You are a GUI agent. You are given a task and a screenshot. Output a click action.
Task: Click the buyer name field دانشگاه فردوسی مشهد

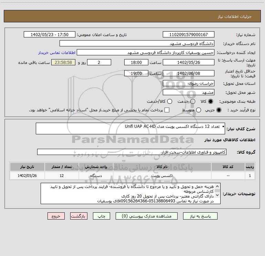click(137, 44)
